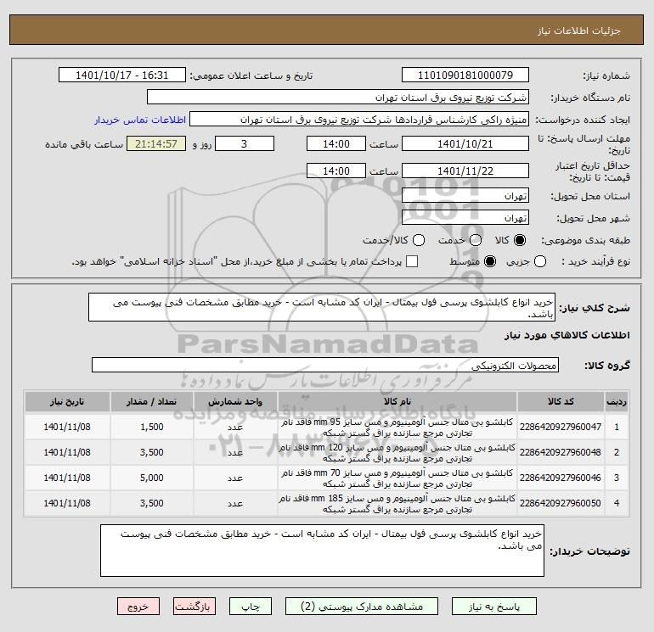Click the گروه کالا field محصولات الکترونیکی
The height and width of the screenshot is (632, 654).
[x=325, y=365]
